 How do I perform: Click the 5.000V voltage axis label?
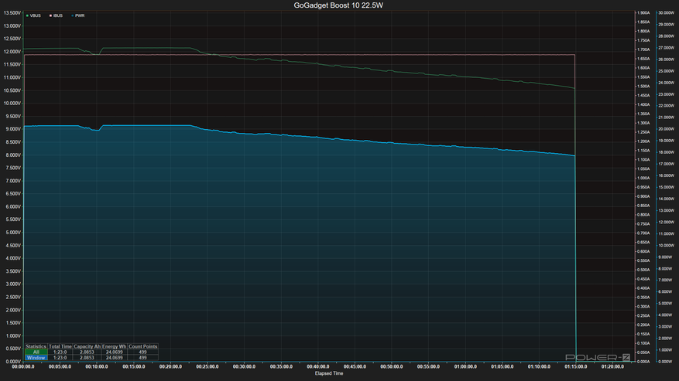12,233
